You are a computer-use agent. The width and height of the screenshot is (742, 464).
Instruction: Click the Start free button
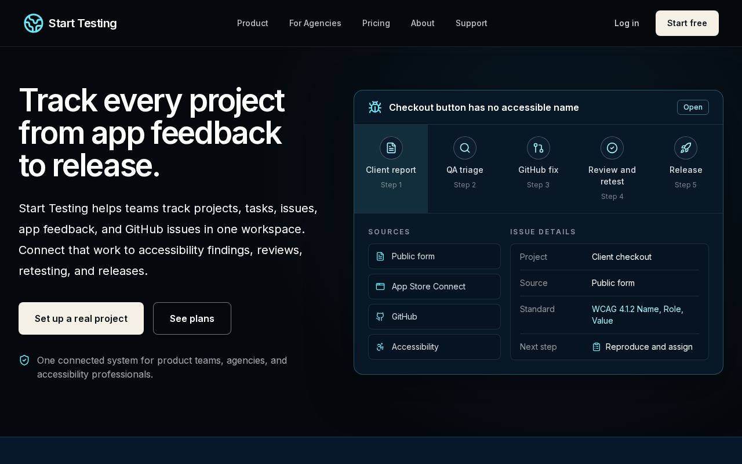coord(687,23)
